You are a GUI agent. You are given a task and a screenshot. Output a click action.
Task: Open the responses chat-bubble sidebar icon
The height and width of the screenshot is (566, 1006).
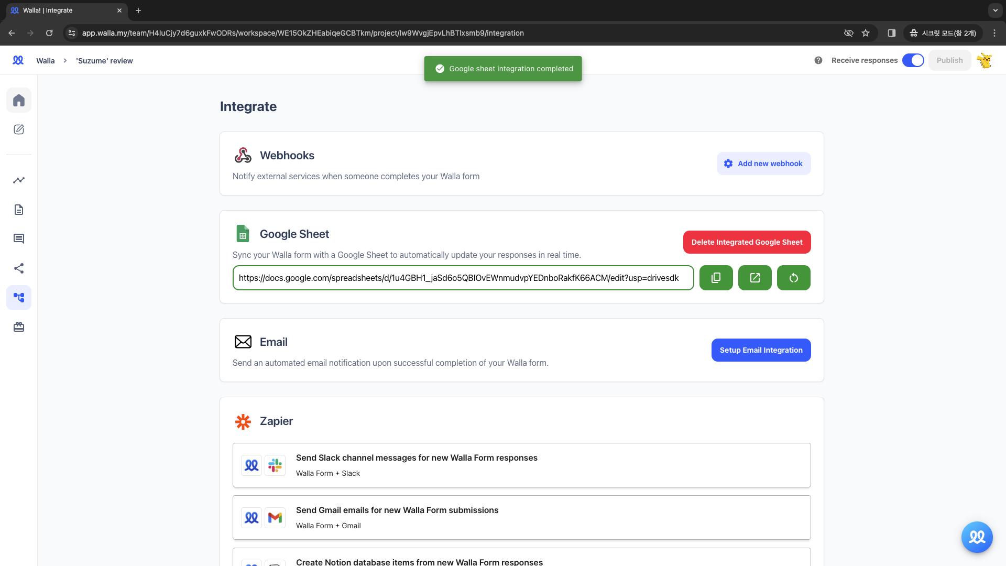[19, 239]
